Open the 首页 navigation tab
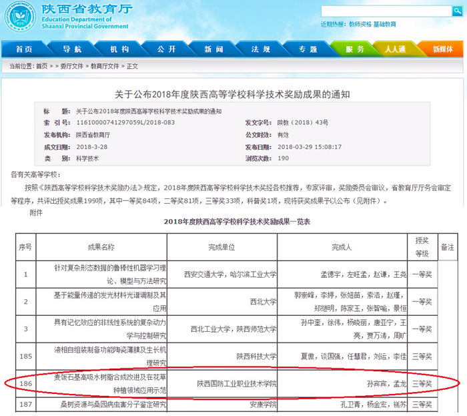 [24, 49]
